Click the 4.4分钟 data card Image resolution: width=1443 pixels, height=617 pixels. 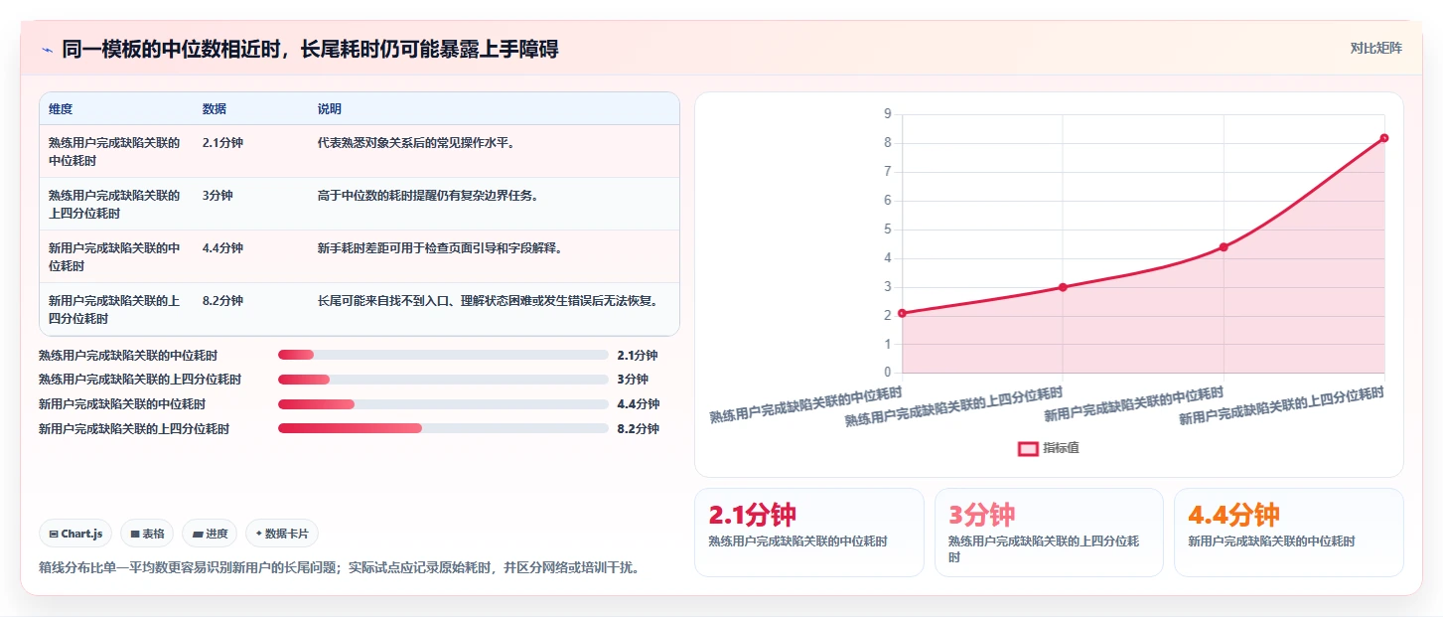(1289, 533)
